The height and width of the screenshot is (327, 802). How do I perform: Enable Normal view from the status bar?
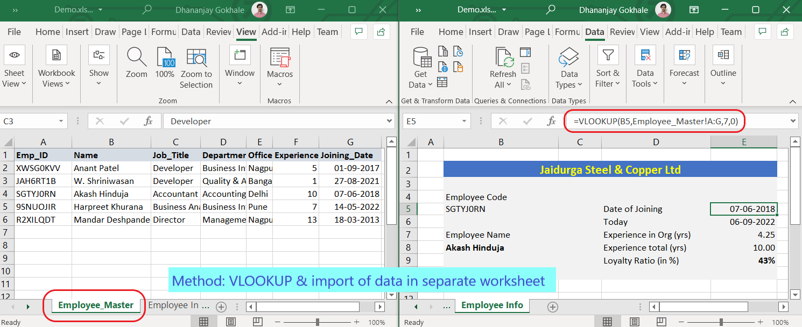pos(203,321)
